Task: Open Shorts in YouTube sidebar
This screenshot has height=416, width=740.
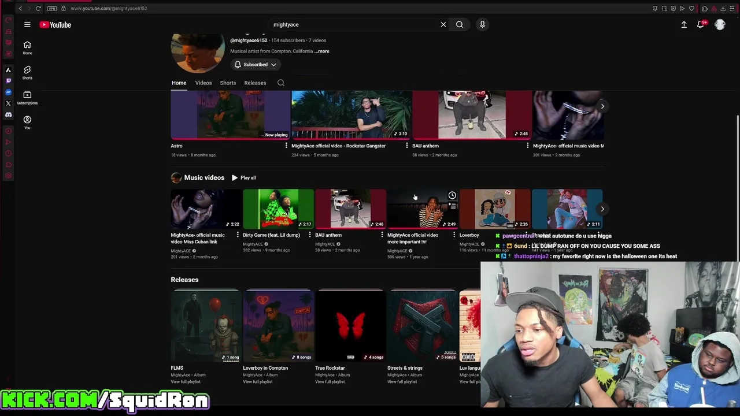Action: [27, 73]
